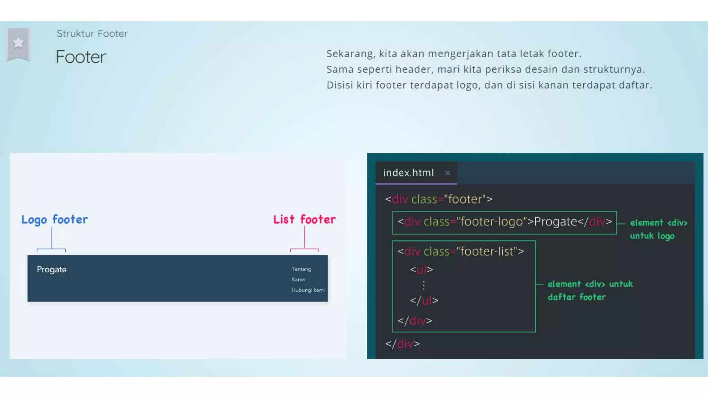The width and height of the screenshot is (708, 398).
Task: Click the Progate logo in footer preview
Action: (52, 269)
